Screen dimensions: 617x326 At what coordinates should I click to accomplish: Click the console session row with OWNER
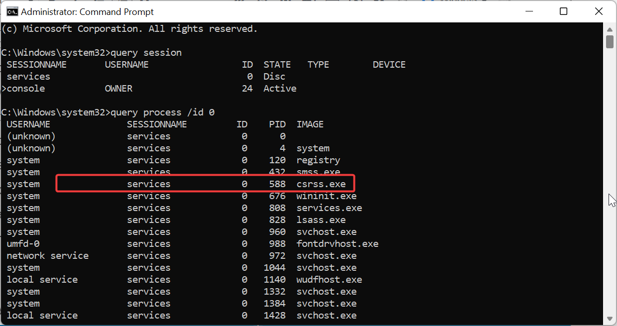coord(149,89)
